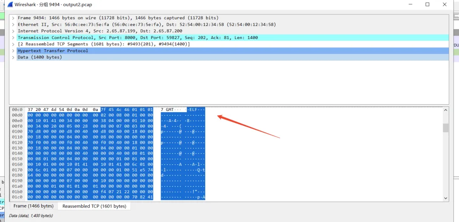Expand the Frame 9494 tree row
Screen dimensions: 459x222
(13, 18)
